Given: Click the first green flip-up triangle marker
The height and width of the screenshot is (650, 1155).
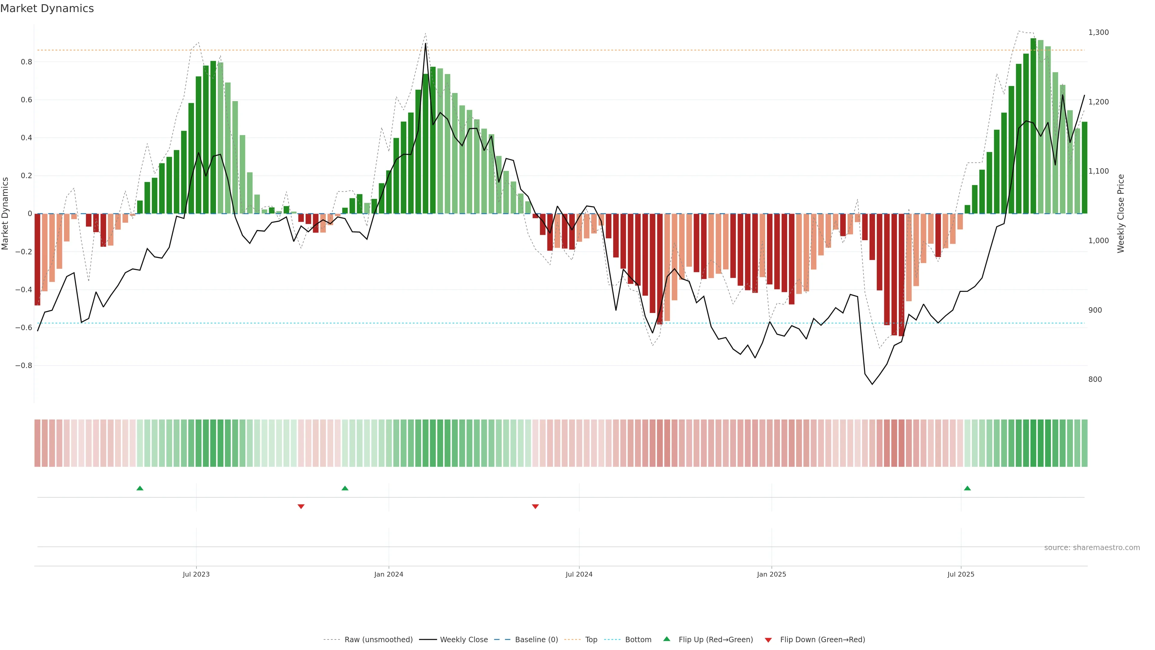Looking at the screenshot, I should coord(140,488).
